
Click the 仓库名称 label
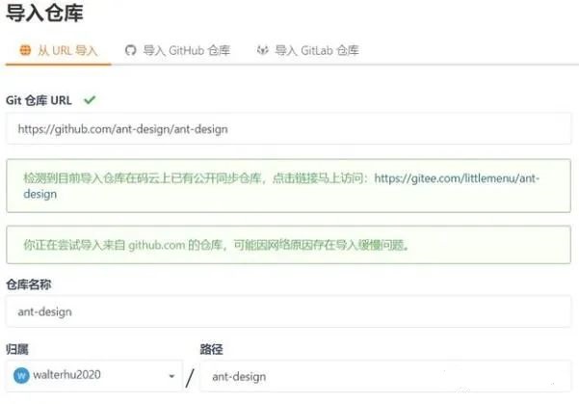[29, 284]
